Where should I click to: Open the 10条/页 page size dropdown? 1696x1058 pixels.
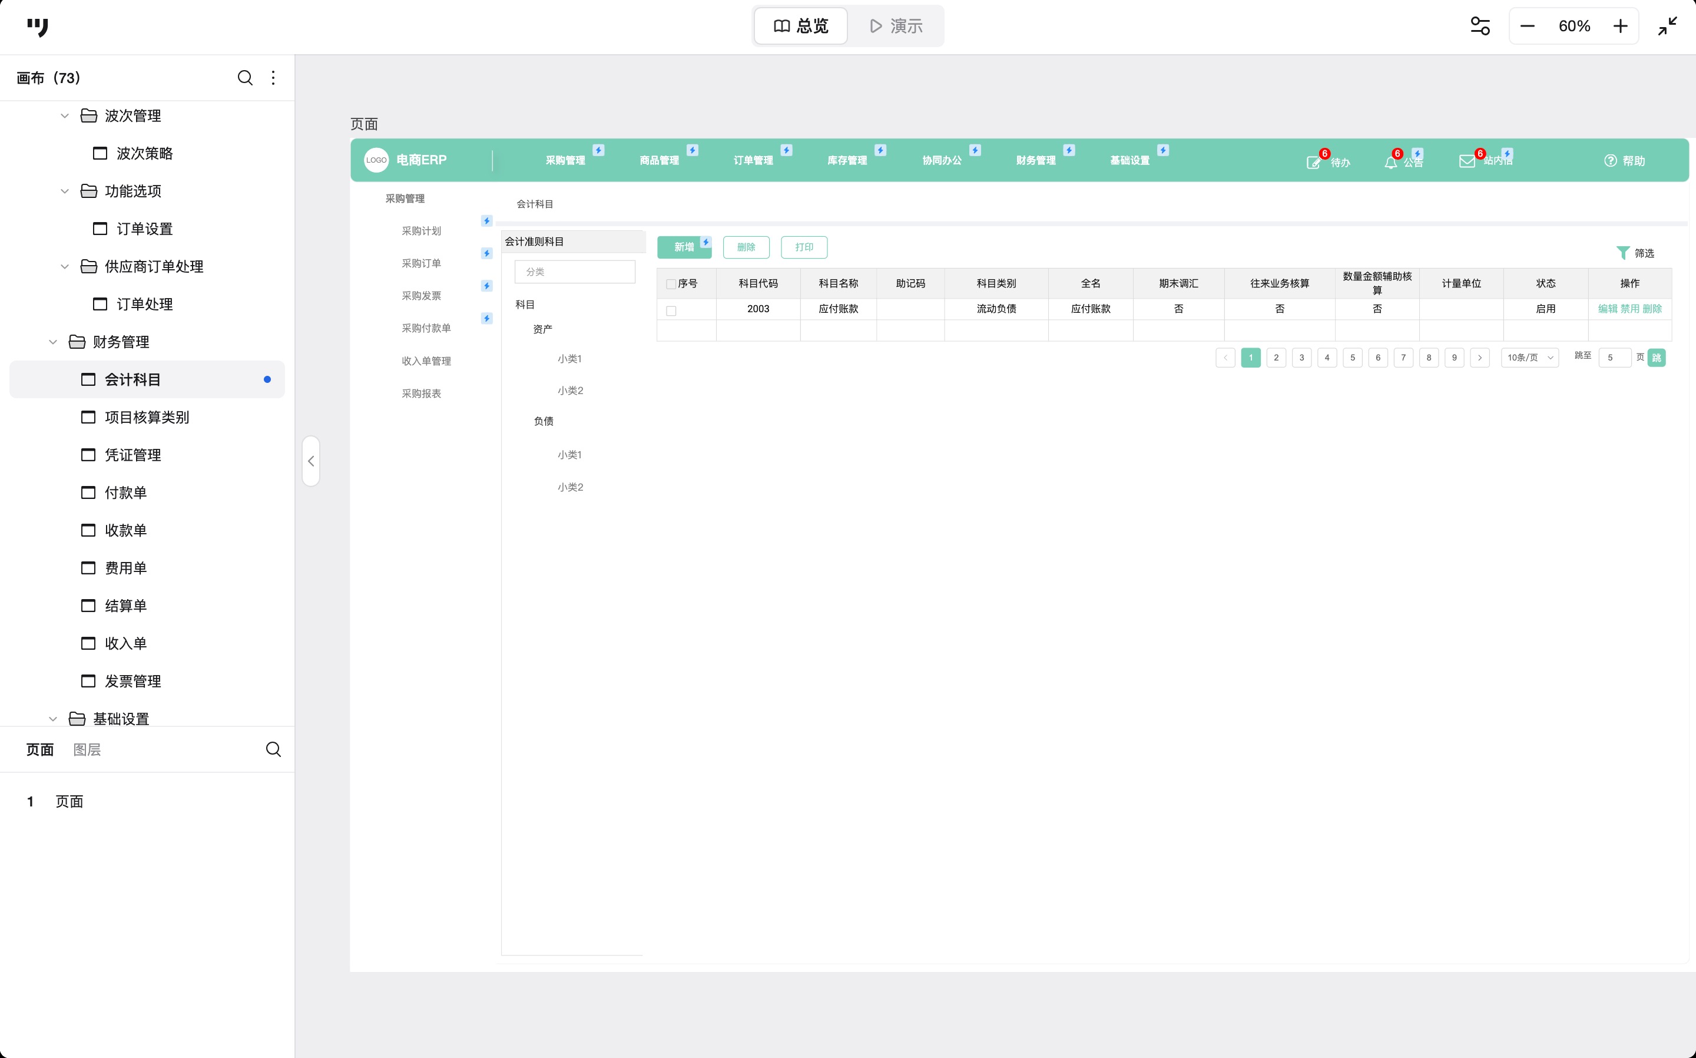1529,358
